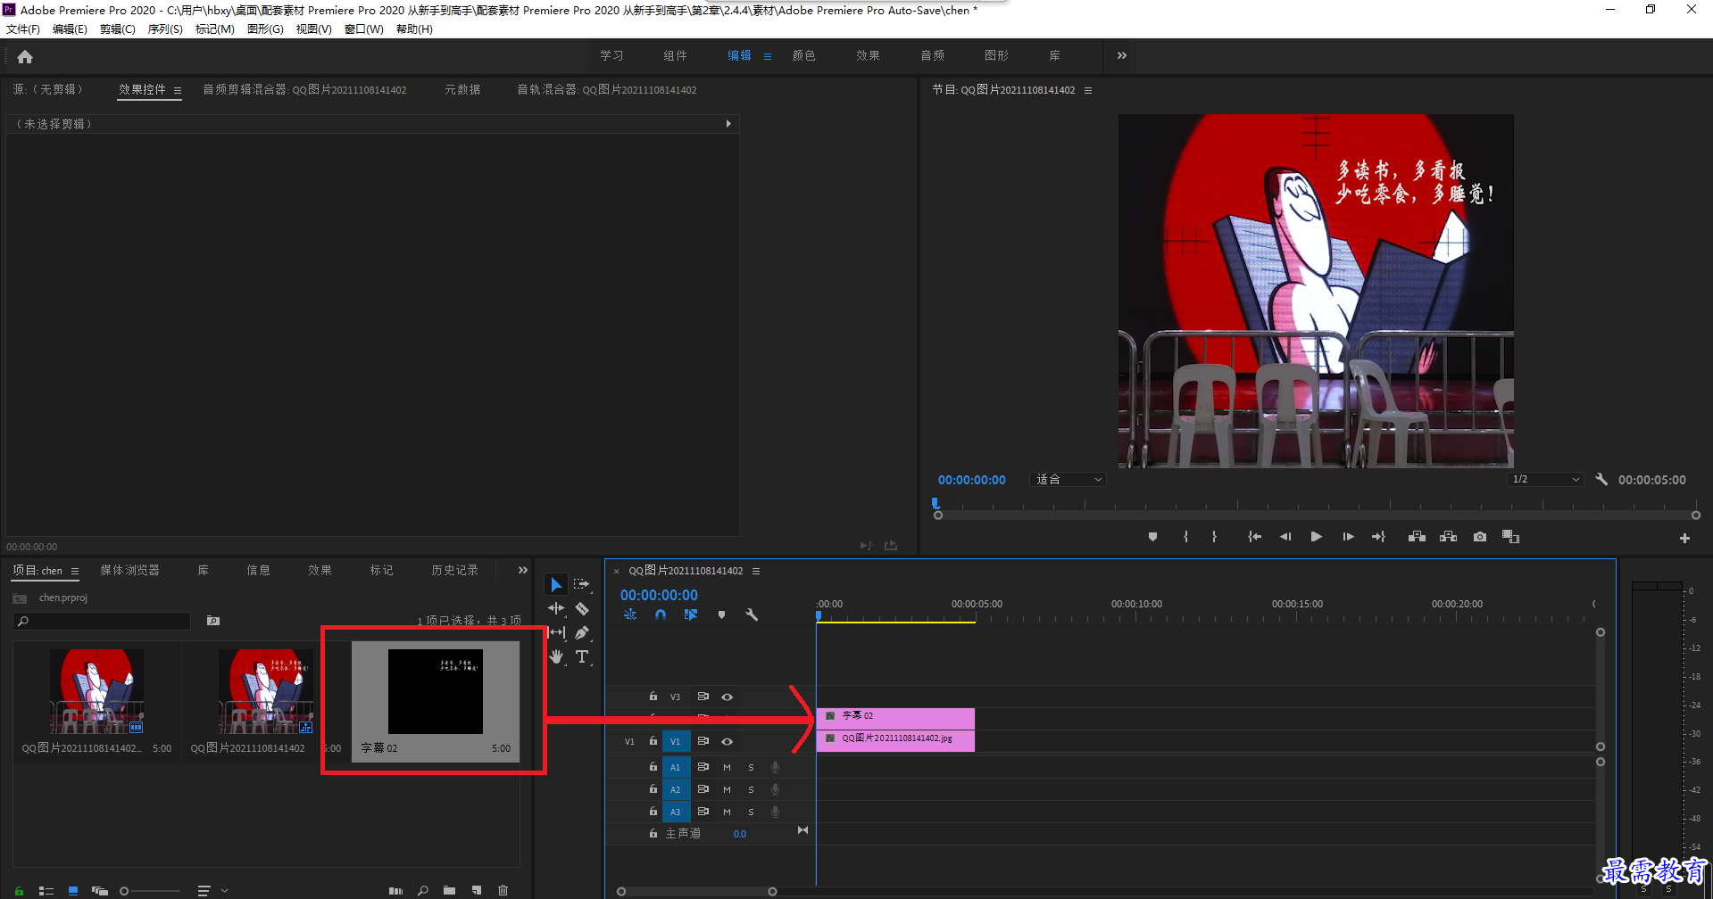Toggle Linked Selection in timeline
1713x899 pixels.
(x=690, y=614)
